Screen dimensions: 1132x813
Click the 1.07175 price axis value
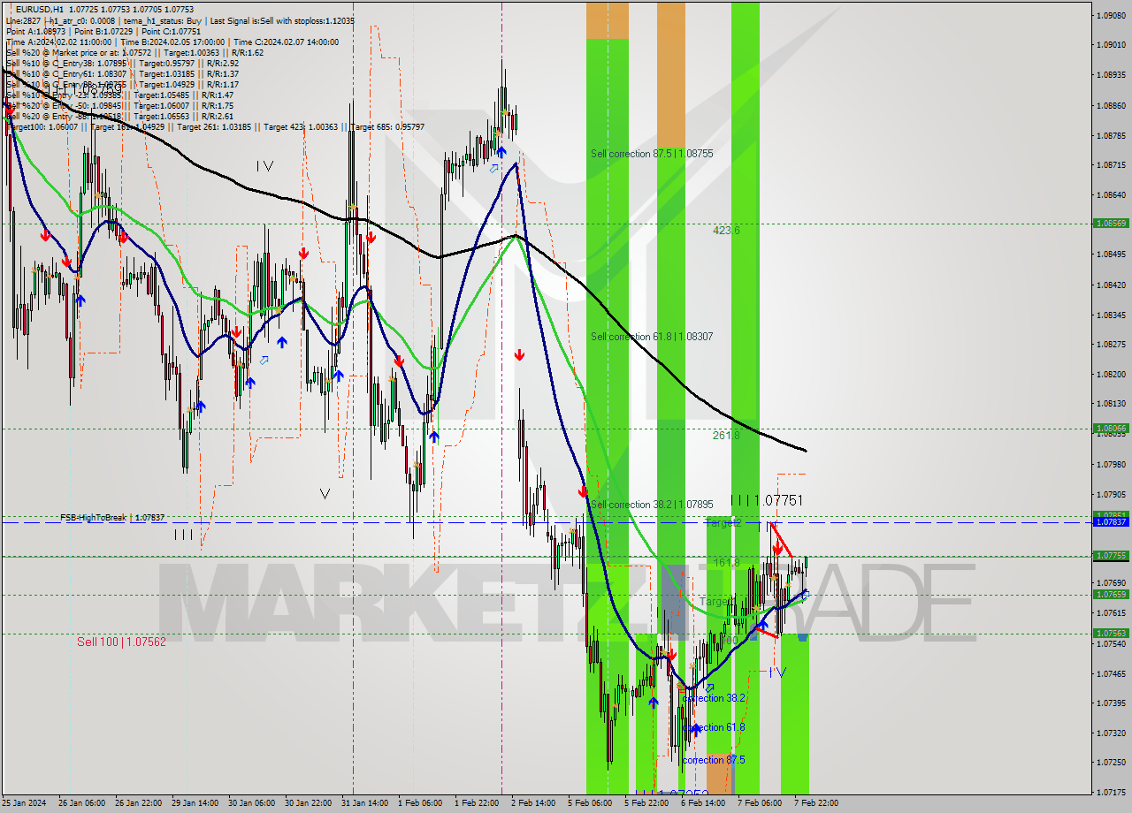point(1111,793)
